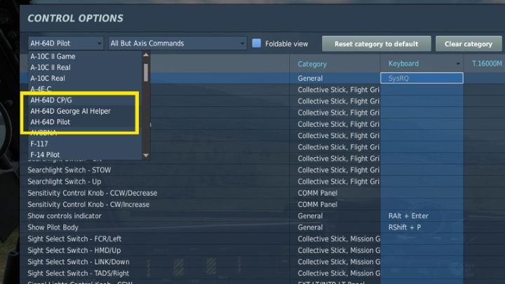Click the list scroll down arrow

point(146,155)
